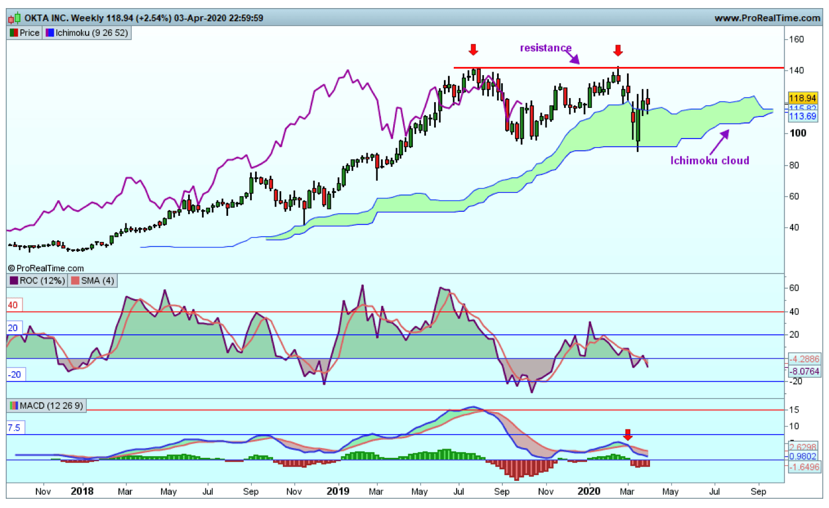Click the 0.9802 MACD signal value tag
This screenshot has width=829, height=508.
803,456
